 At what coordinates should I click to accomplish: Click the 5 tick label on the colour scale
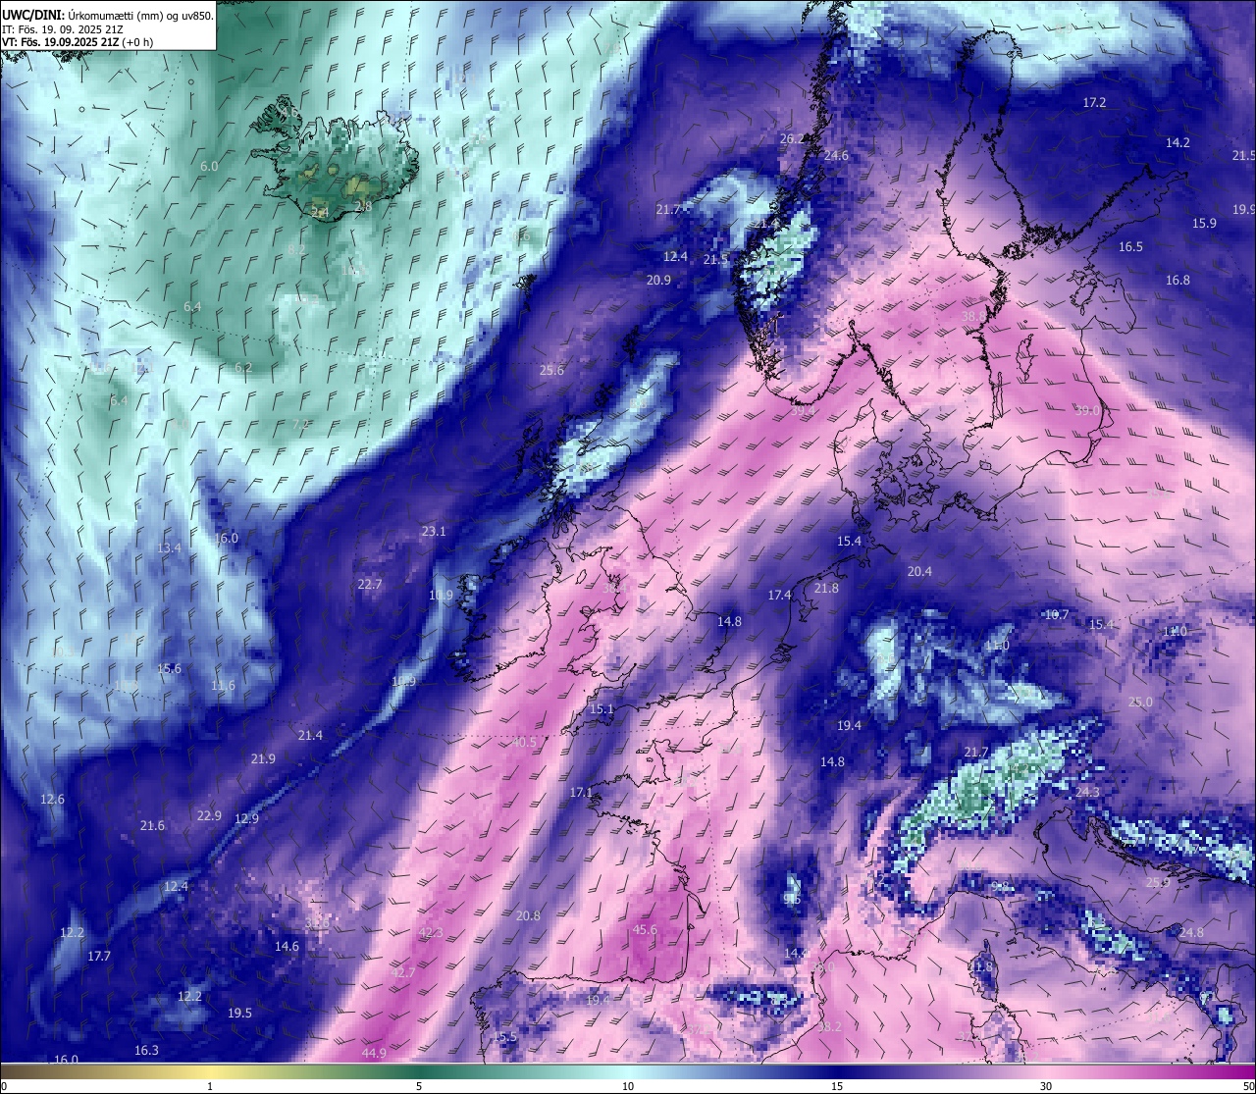pyautogui.click(x=419, y=1086)
